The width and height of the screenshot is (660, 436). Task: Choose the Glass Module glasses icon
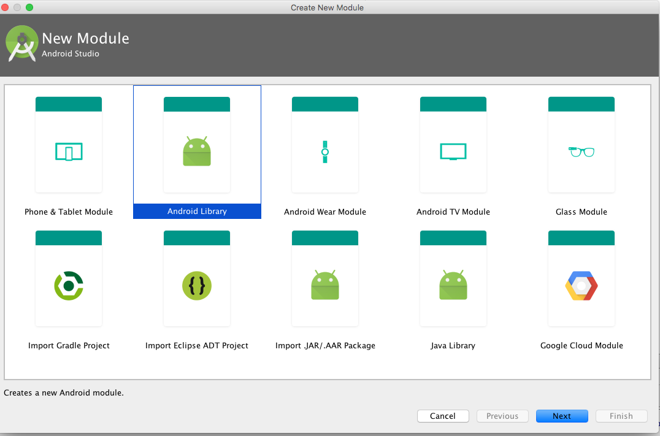pos(581,151)
